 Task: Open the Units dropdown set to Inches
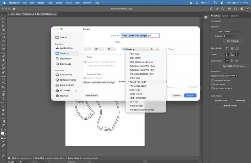tap(233, 31)
